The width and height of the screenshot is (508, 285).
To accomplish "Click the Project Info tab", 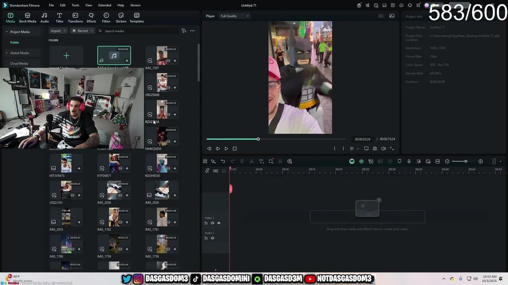I will [x=414, y=16].
